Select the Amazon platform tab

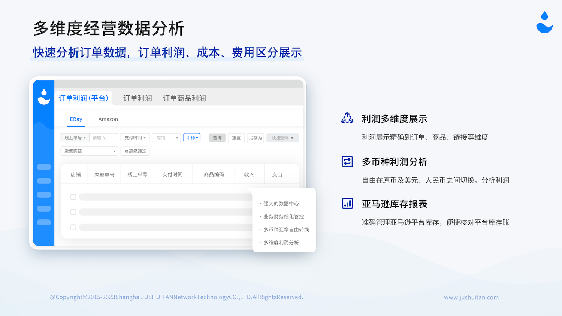point(108,119)
